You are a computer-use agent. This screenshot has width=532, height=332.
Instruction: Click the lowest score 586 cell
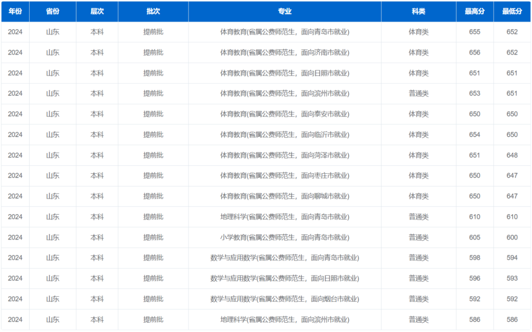[512, 319]
